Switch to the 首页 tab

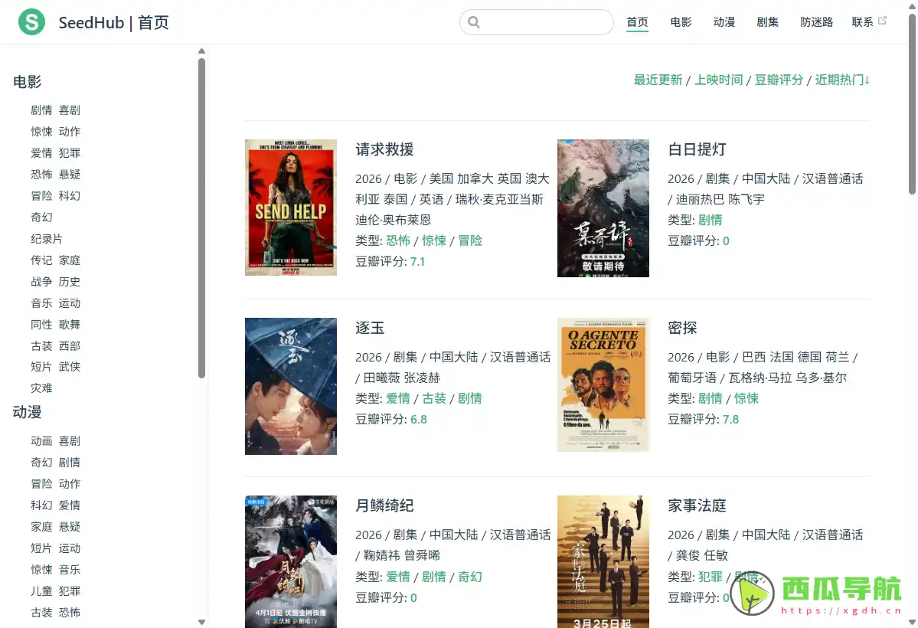pyautogui.click(x=637, y=22)
